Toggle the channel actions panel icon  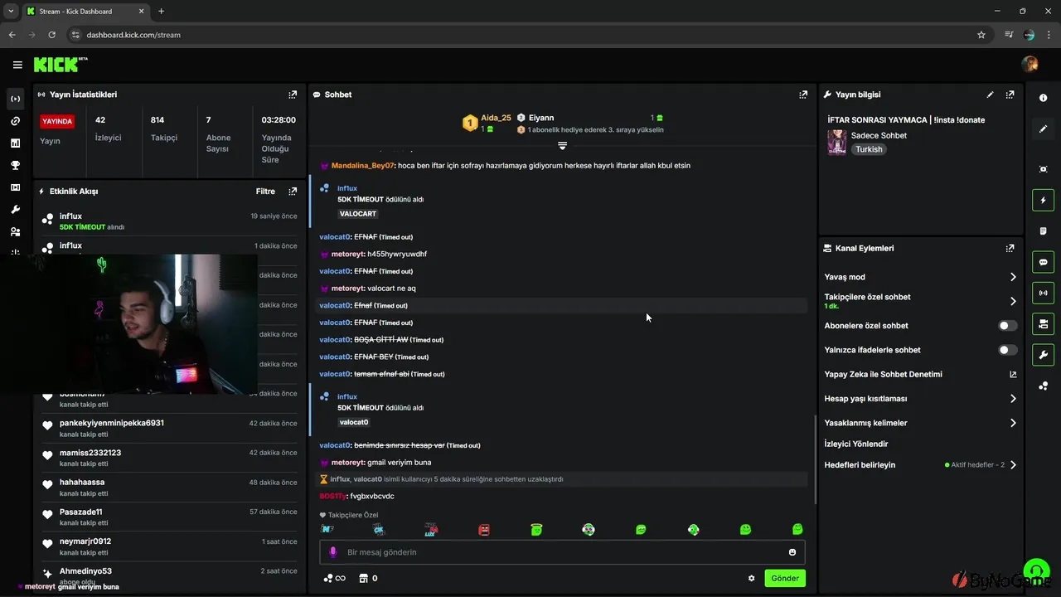pyautogui.click(x=1043, y=323)
